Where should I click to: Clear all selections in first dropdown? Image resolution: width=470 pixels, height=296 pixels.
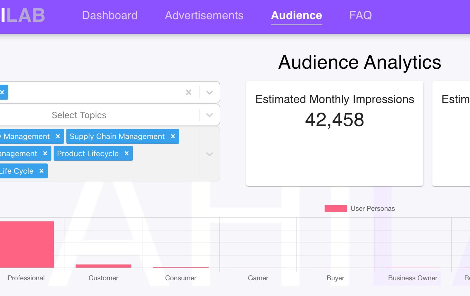pos(189,92)
